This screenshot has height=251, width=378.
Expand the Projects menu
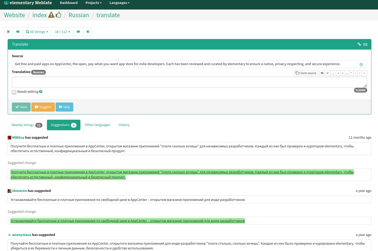pos(94,3)
